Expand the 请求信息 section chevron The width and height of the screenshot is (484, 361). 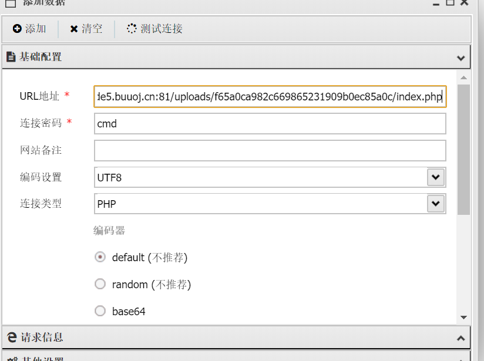(461, 338)
